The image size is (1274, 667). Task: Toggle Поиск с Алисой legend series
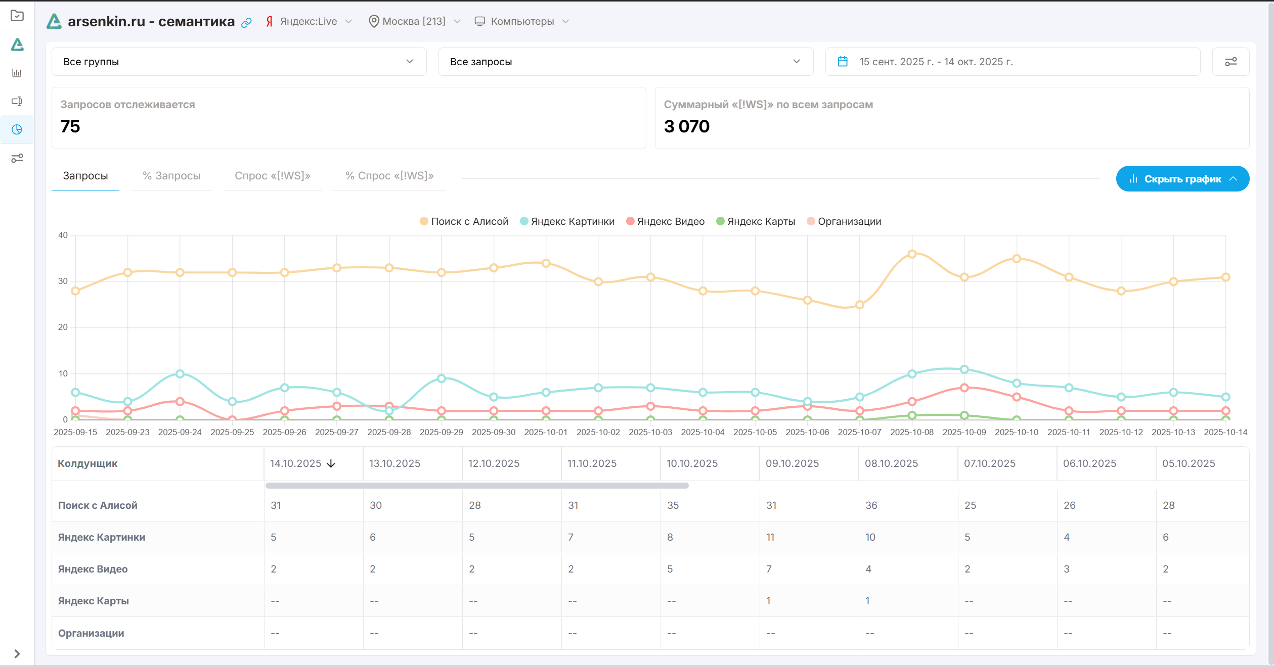(464, 221)
